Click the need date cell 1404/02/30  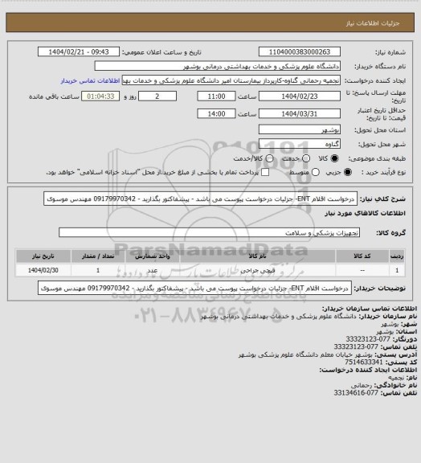(43, 270)
